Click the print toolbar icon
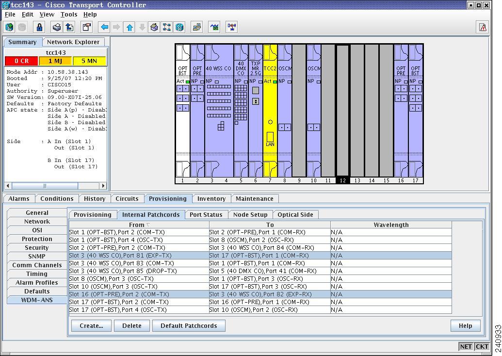This screenshot has width=502, height=356. pyautogui.click(x=57, y=27)
